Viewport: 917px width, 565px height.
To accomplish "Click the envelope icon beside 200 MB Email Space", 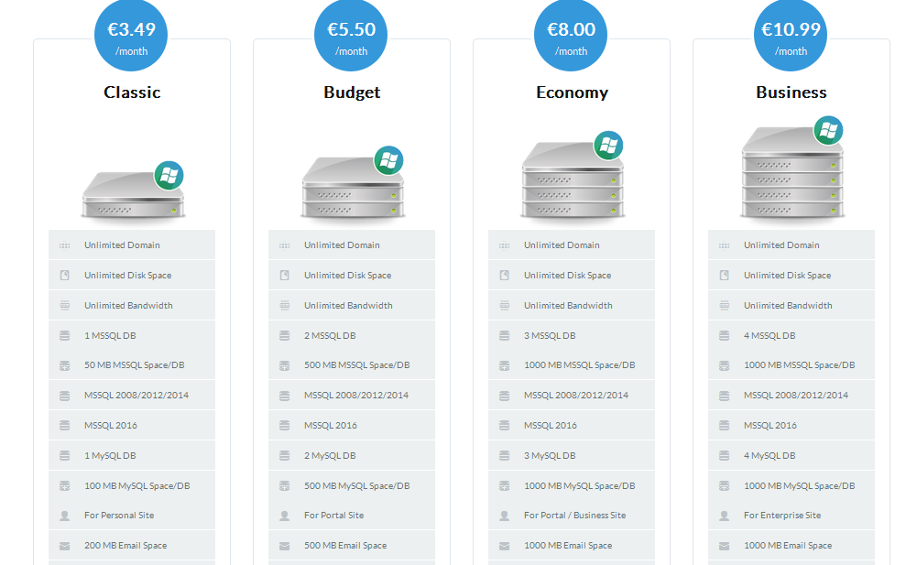I will point(64,547).
